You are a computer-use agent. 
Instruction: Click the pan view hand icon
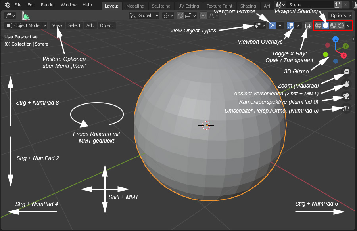tap(347, 84)
